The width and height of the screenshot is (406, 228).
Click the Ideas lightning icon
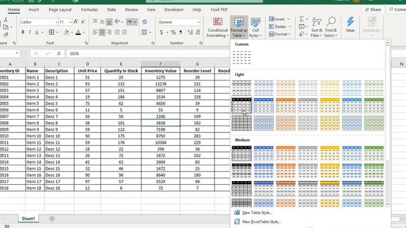tap(350, 25)
